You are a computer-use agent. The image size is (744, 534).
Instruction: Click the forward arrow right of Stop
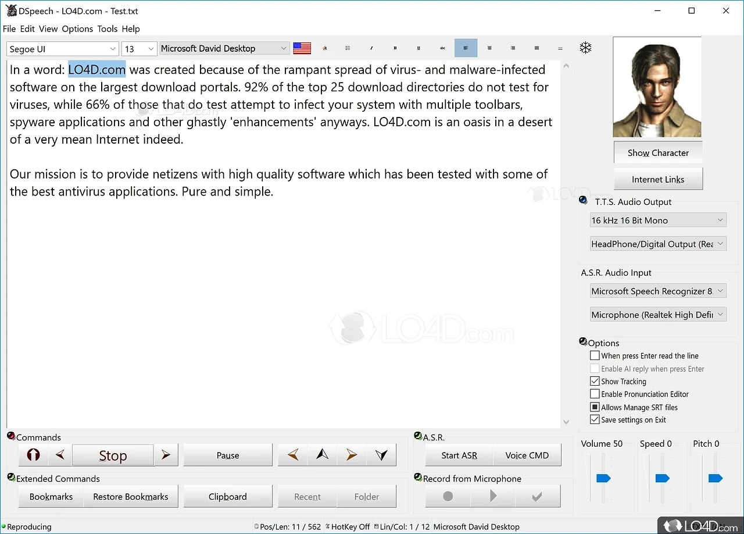(166, 455)
